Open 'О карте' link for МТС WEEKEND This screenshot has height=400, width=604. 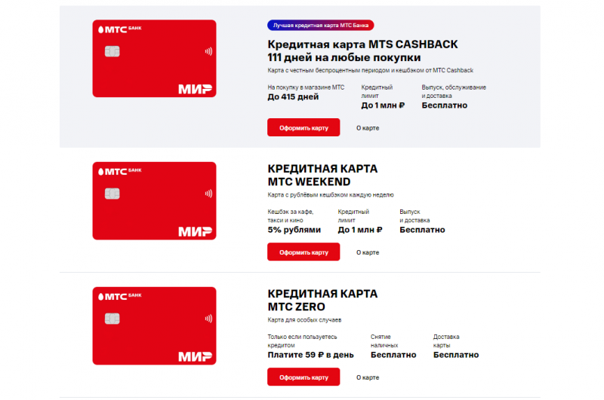[368, 252]
